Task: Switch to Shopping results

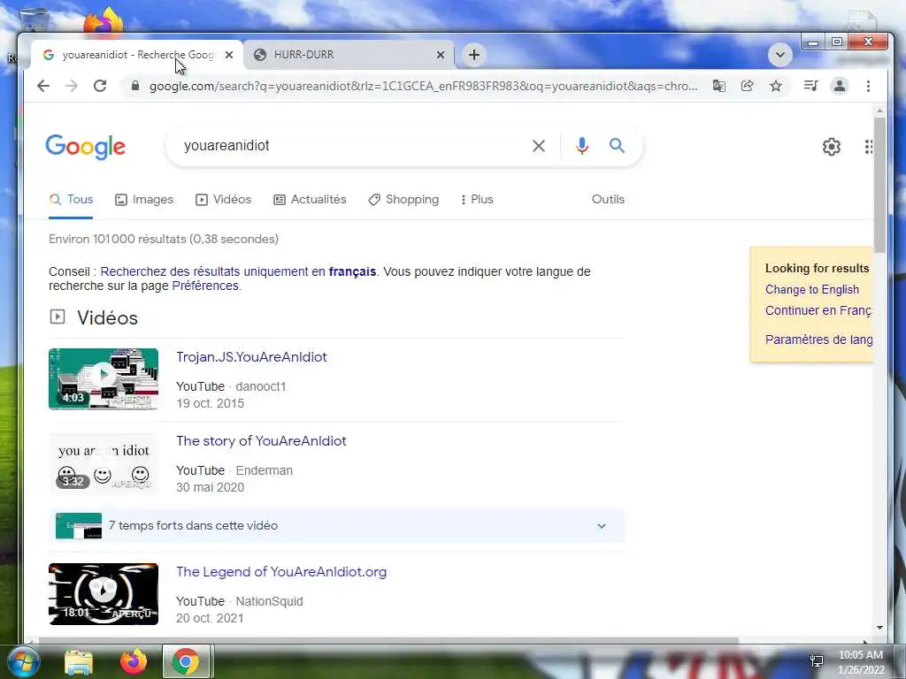Action: pos(403,199)
